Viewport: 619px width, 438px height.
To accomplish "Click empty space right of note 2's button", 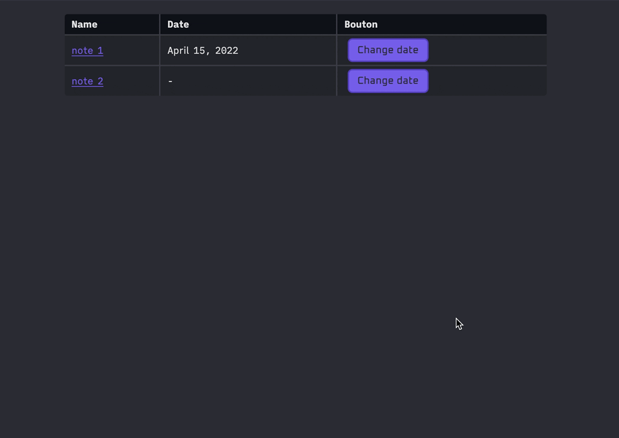I will point(487,82).
